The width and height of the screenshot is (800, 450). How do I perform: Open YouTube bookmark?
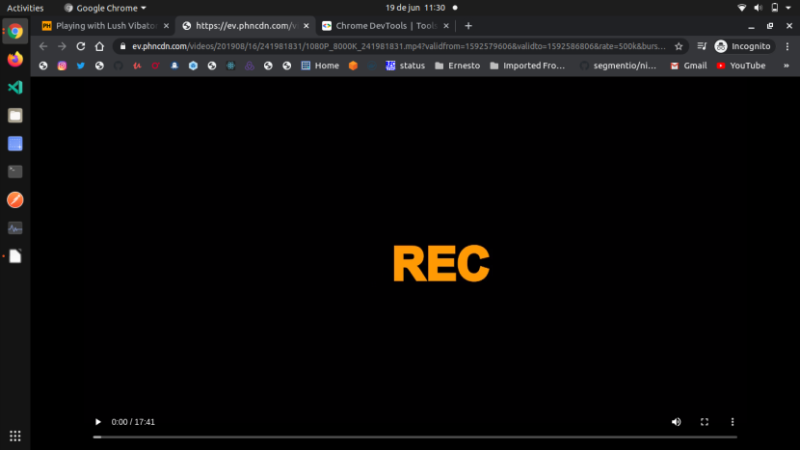[x=740, y=66]
